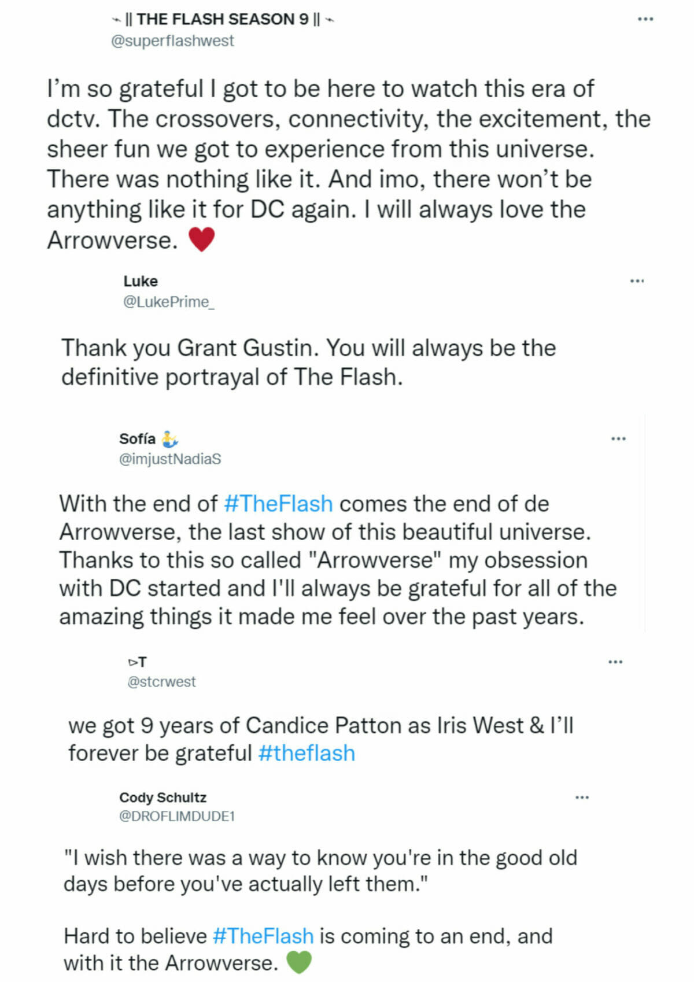The height and width of the screenshot is (982, 694).
Task: Go to the @imjustNadiaS profile handle
Action: pyautogui.click(x=170, y=459)
